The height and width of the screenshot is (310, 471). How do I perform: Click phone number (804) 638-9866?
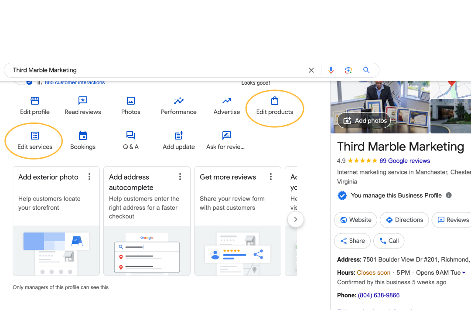click(379, 295)
